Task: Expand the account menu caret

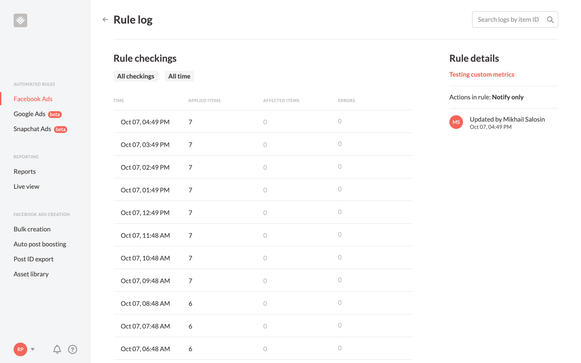Action: click(33, 349)
